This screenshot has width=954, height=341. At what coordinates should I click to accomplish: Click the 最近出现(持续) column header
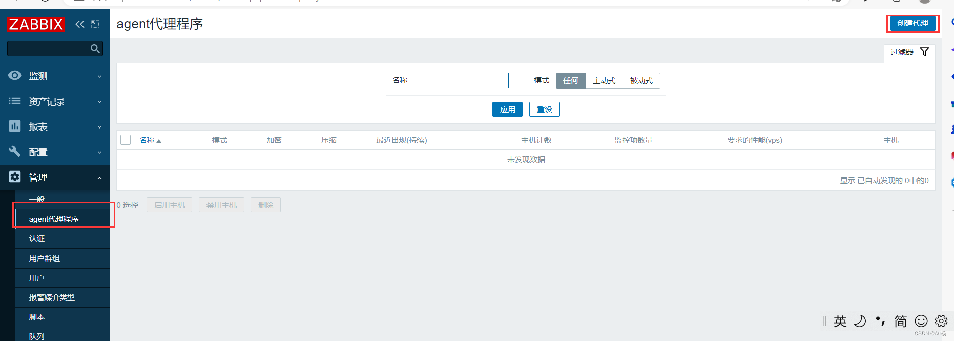(x=401, y=140)
